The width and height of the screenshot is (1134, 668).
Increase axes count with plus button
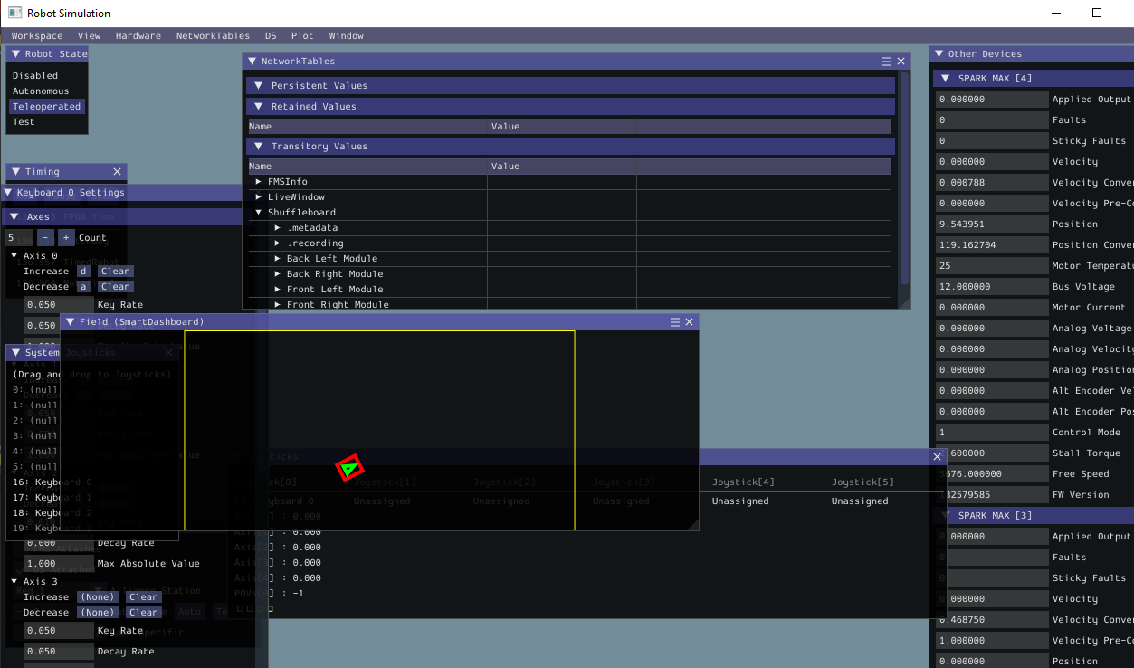(66, 238)
